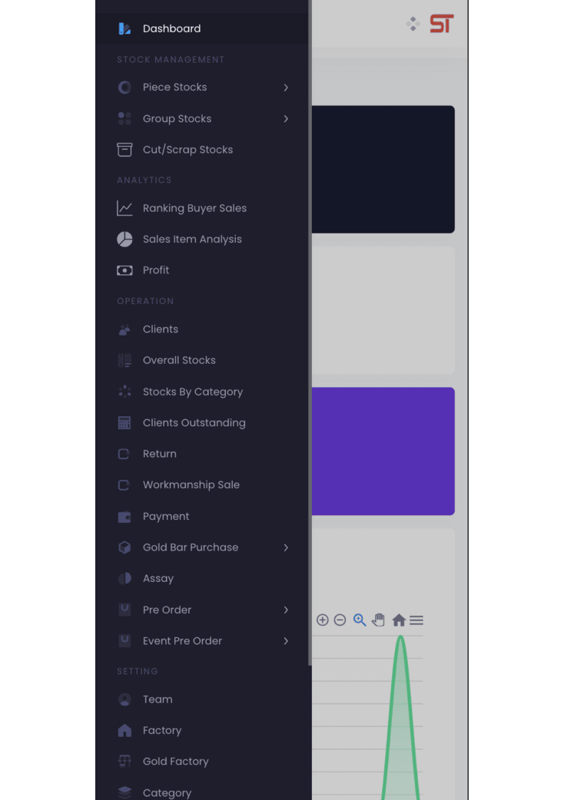Activate the chart panning hand tool

[x=378, y=620]
